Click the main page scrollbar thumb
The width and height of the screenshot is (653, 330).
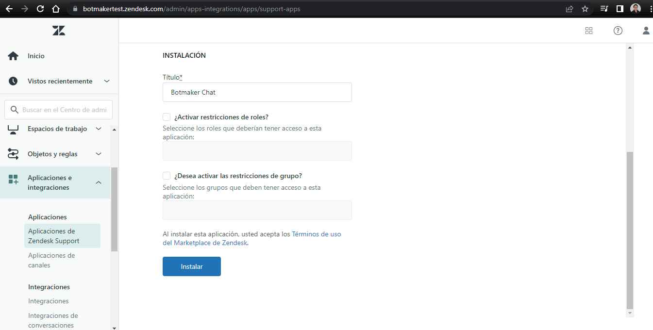tap(630, 230)
